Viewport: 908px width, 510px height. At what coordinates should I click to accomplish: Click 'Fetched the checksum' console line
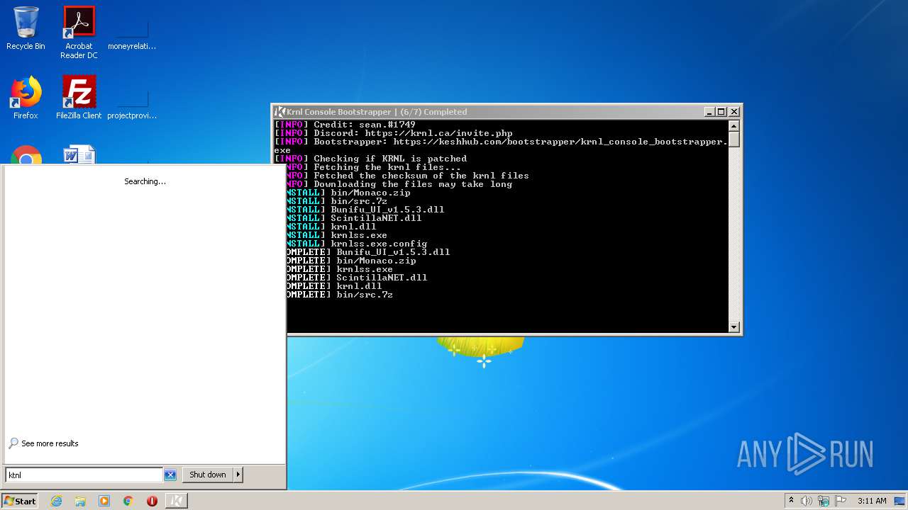[407, 176]
